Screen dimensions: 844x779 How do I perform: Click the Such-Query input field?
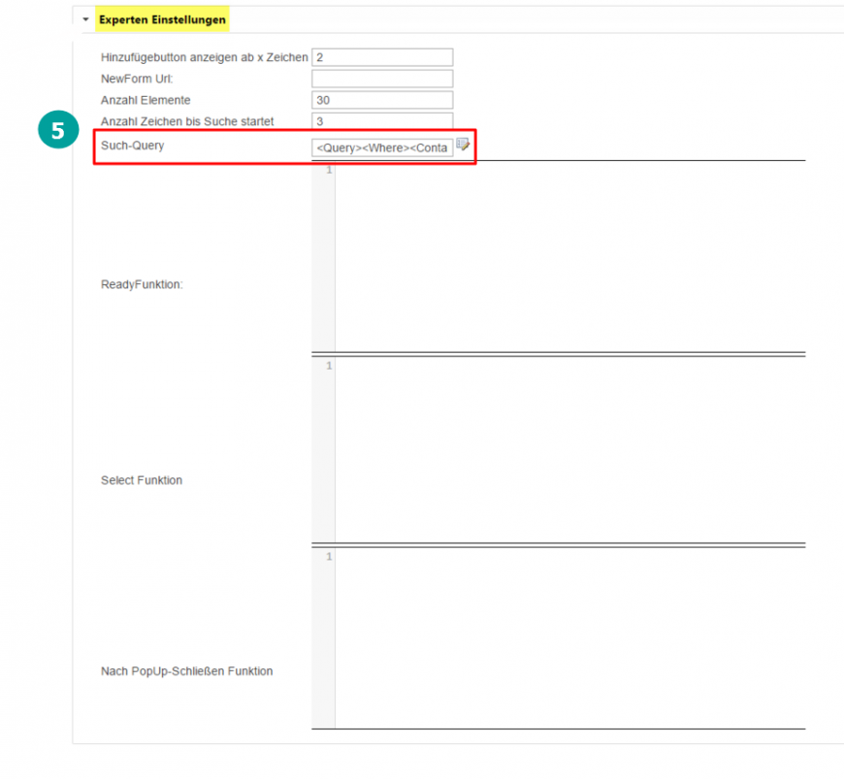click(382, 147)
